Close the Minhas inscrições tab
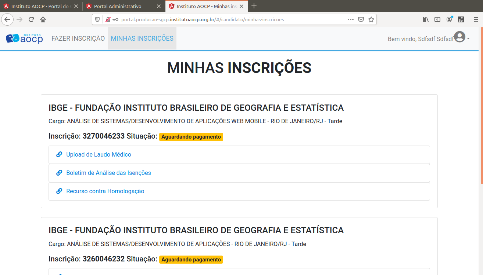Viewport: 483px width, 275px height. coord(241,6)
